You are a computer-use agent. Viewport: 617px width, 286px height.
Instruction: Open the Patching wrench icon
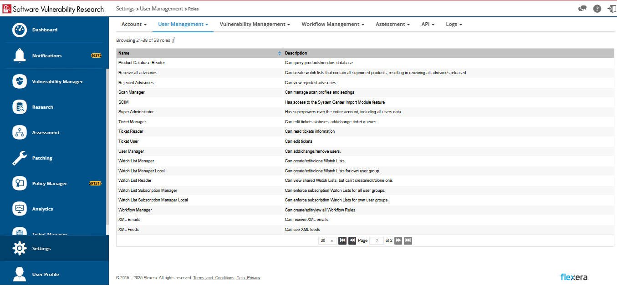(20, 158)
